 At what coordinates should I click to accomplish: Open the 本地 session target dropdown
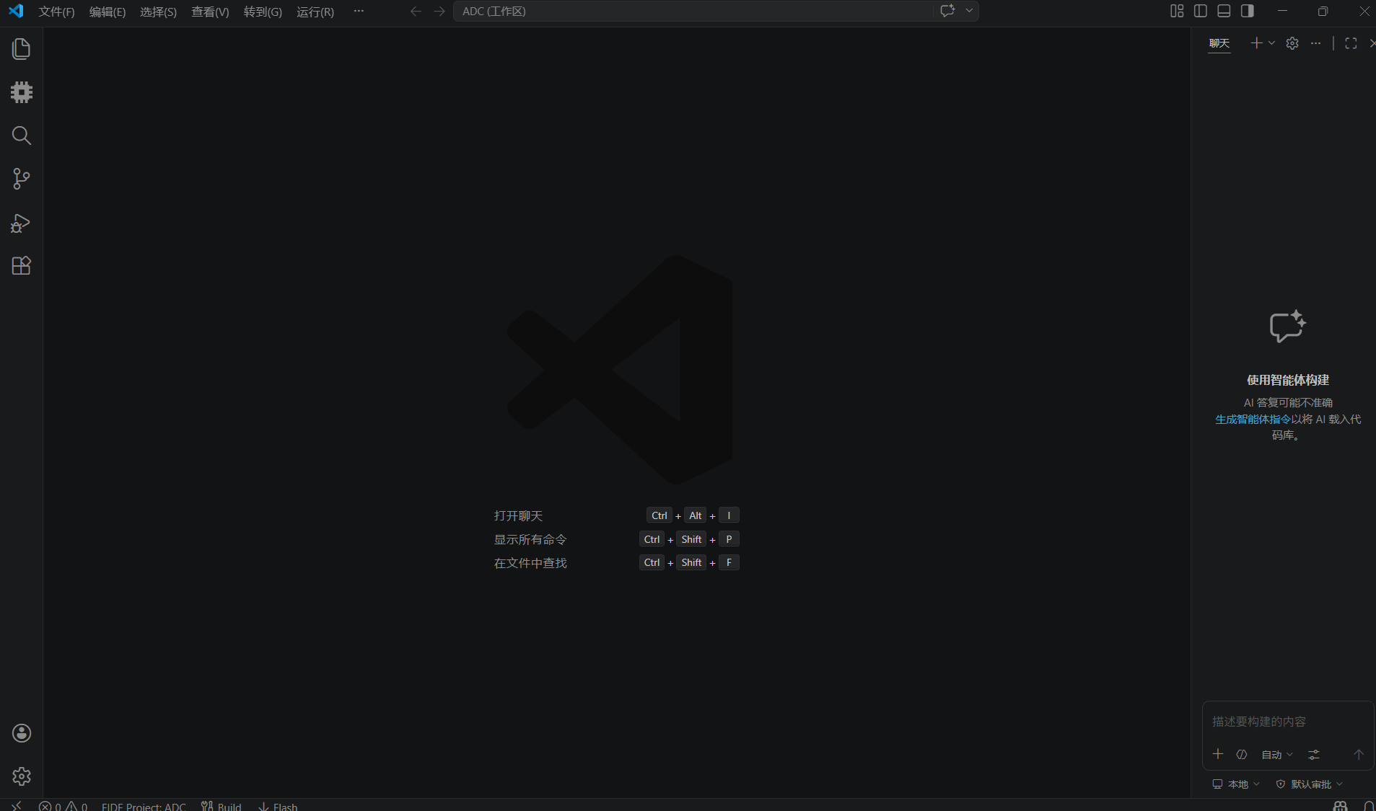click(1236, 784)
